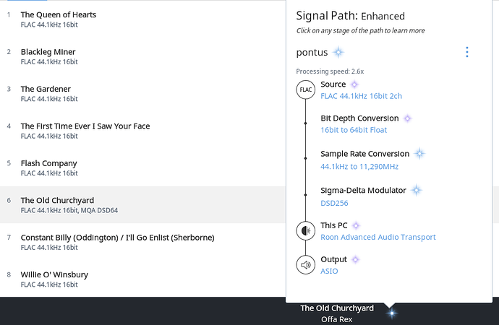
Task: Click the Output speaker icon
Action: [305, 264]
